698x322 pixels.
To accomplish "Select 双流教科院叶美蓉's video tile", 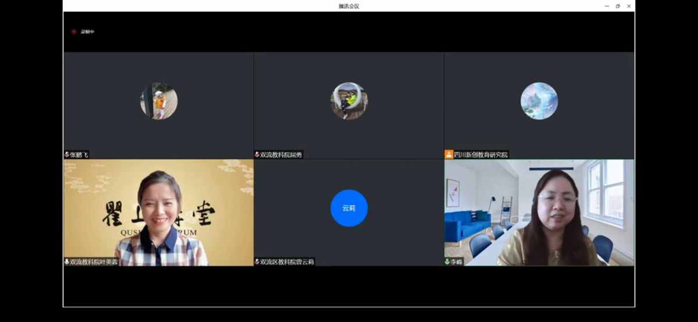I will (x=158, y=212).
